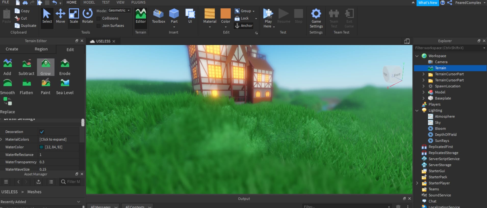
Task: Open the Sea Level tool
Action: (65, 86)
